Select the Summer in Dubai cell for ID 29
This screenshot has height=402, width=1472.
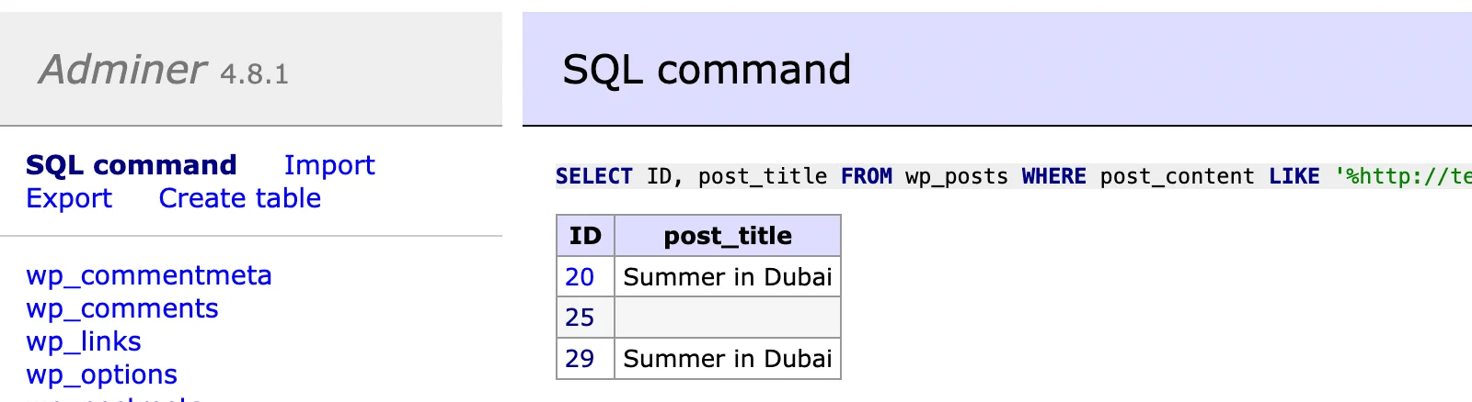[728, 359]
